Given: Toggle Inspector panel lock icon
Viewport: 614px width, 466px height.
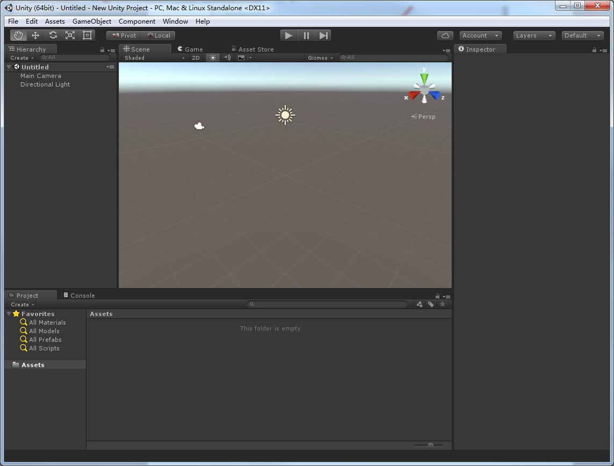Looking at the screenshot, I should coord(595,50).
